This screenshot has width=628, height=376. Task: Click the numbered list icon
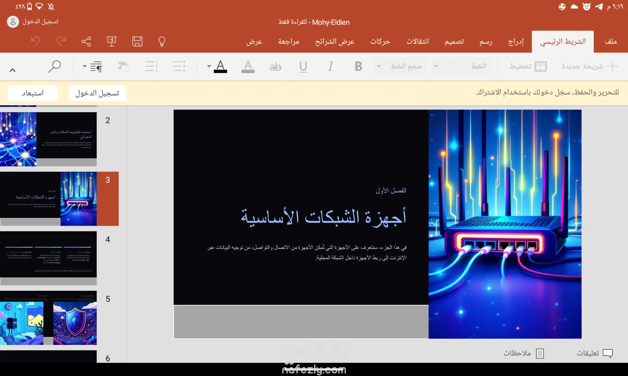pyautogui.click(x=151, y=66)
